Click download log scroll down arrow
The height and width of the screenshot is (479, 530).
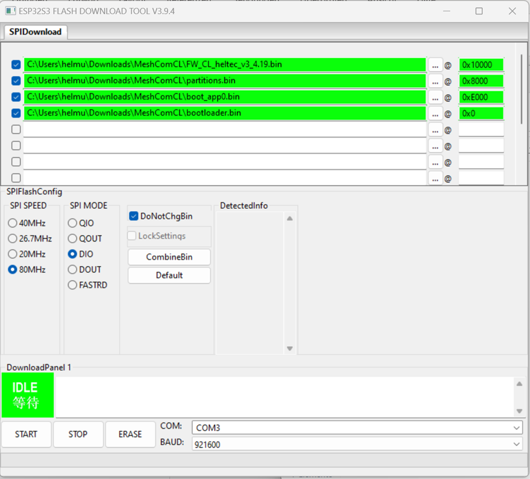[519, 411]
